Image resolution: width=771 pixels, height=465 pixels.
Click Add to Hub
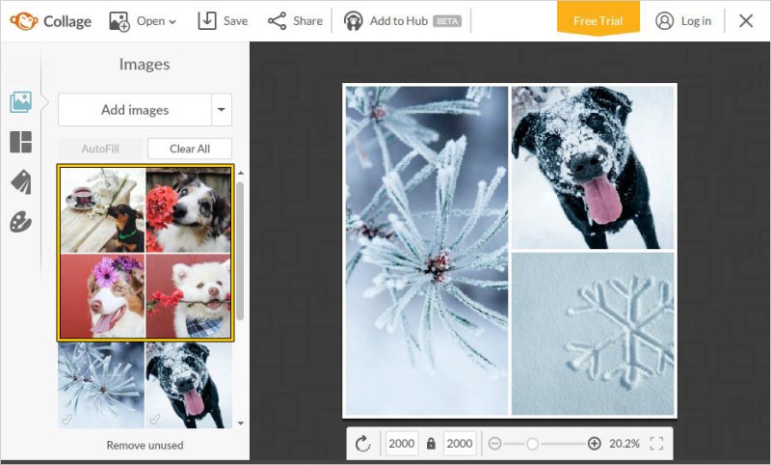point(402,21)
